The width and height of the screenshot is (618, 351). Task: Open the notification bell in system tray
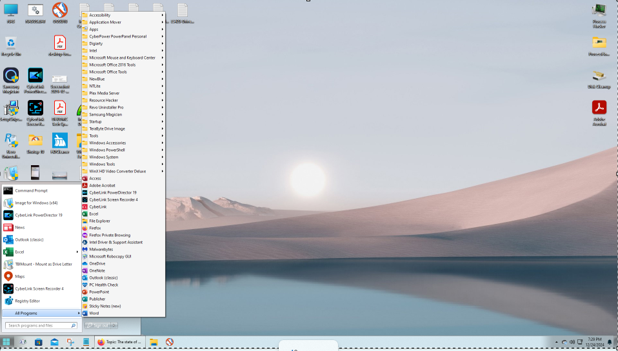[610, 342]
